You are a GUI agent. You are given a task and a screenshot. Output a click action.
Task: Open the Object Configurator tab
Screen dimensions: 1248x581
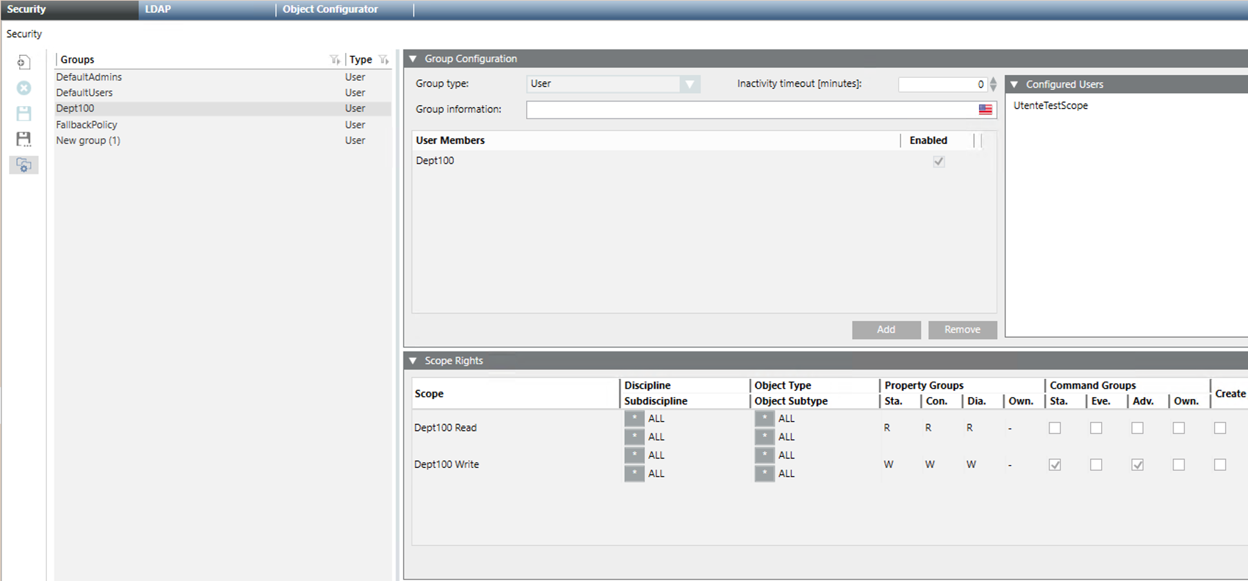coord(330,10)
